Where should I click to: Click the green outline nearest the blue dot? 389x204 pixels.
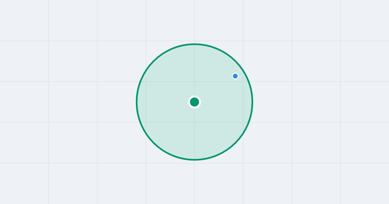[243, 71]
